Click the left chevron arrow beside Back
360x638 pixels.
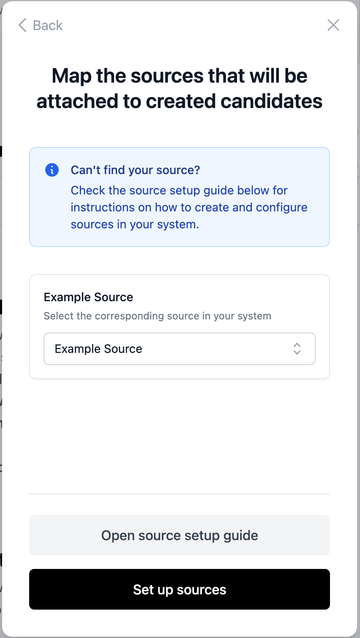click(x=22, y=25)
